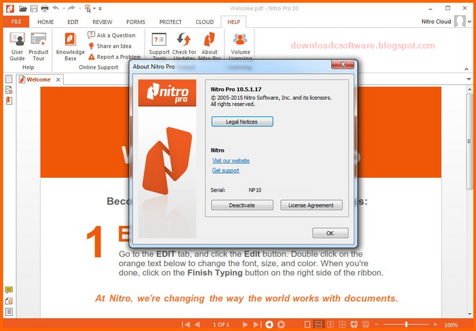Zoom out with the minus button
The height and width of the screenshot is (331, 476).
[x=376, y=324]
